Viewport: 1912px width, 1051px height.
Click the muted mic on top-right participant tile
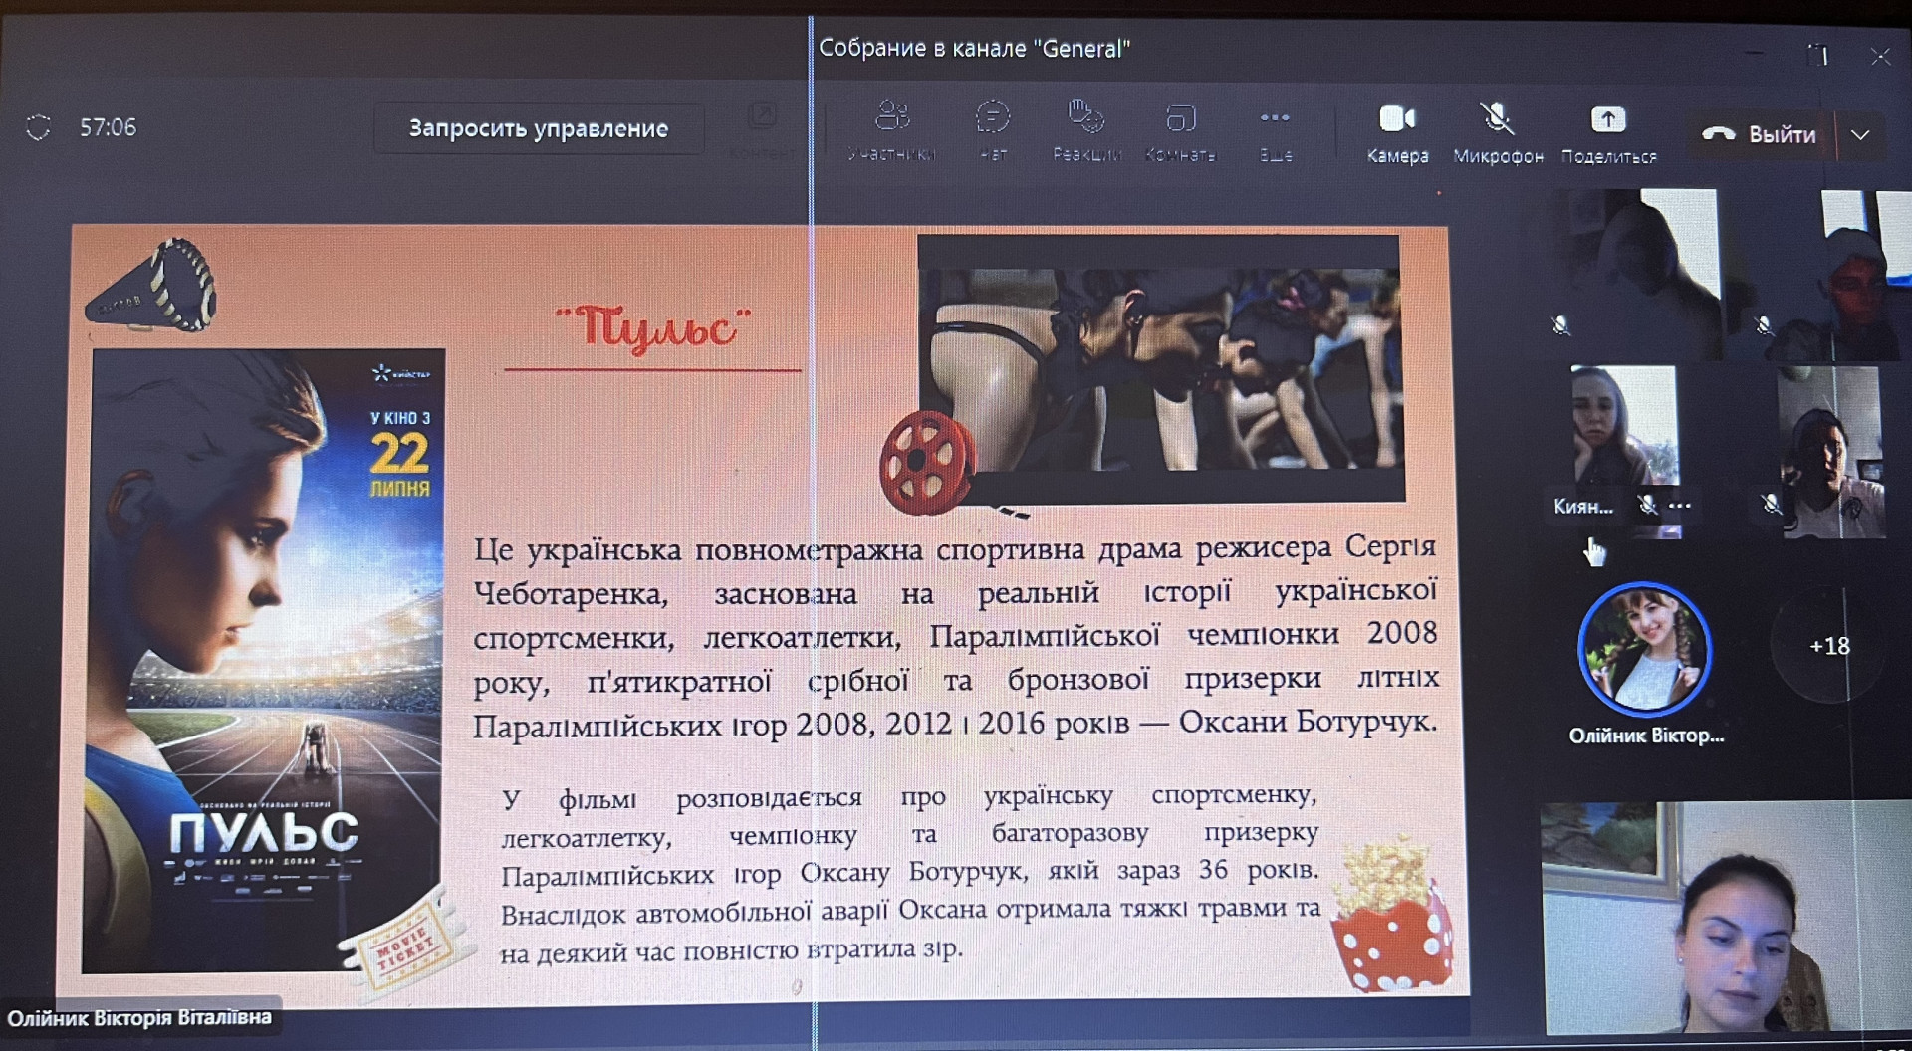point(1764,324)
